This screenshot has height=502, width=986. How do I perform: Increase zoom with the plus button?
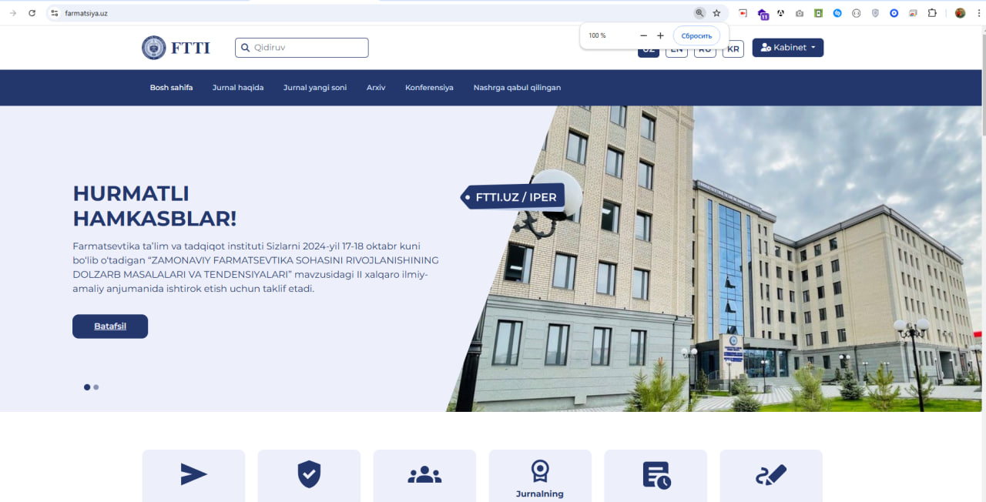[660, 35]
